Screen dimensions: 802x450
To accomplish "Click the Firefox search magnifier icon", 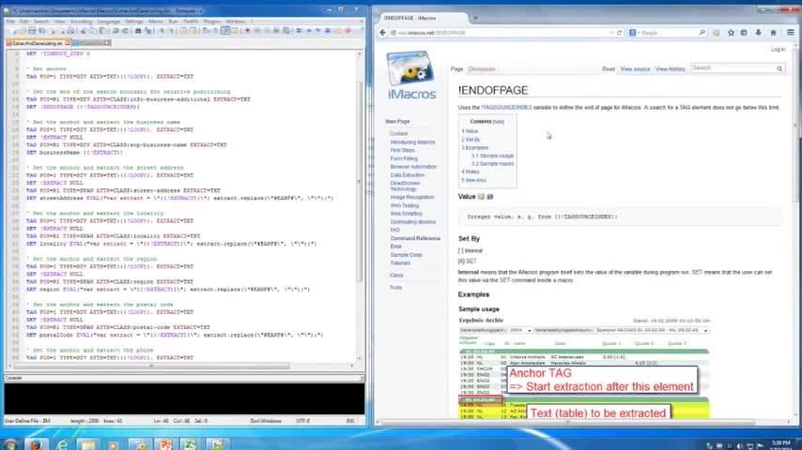I will [x=702, y=33].
